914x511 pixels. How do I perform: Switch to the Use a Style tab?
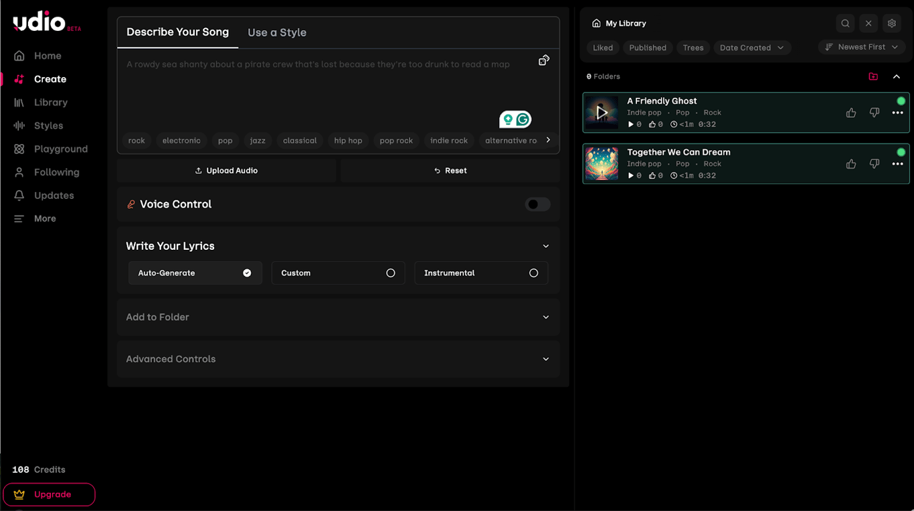pyautogui.click(x=277, y=31)
